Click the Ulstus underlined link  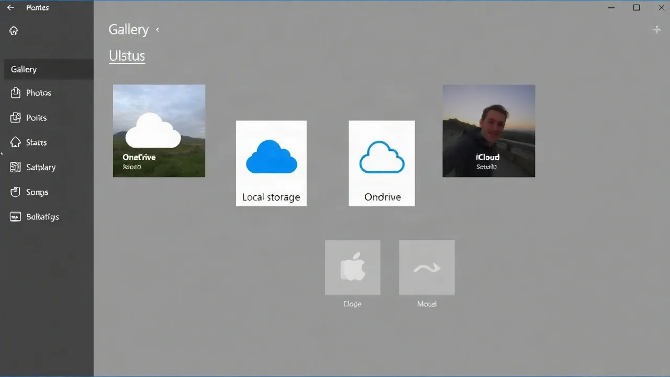click(127, 56)
